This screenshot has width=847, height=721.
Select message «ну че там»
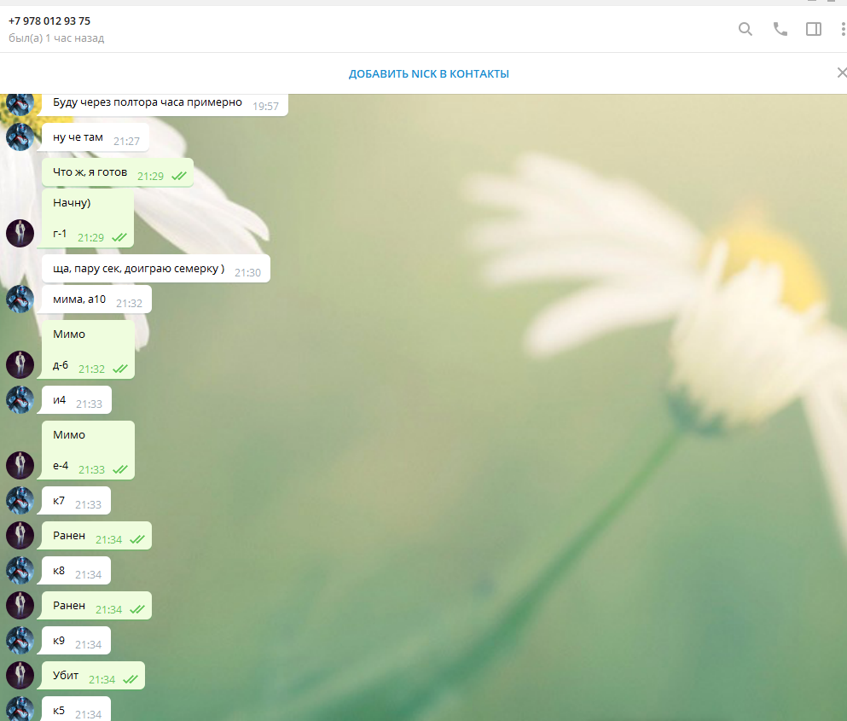(x=95, y=137)
